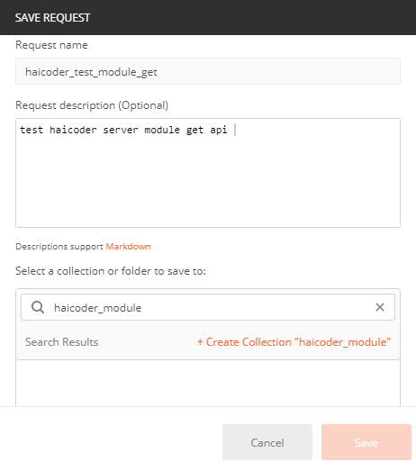Click the word "server" in the description
Screen dimensions: 416x471
(x=121, y=130)
